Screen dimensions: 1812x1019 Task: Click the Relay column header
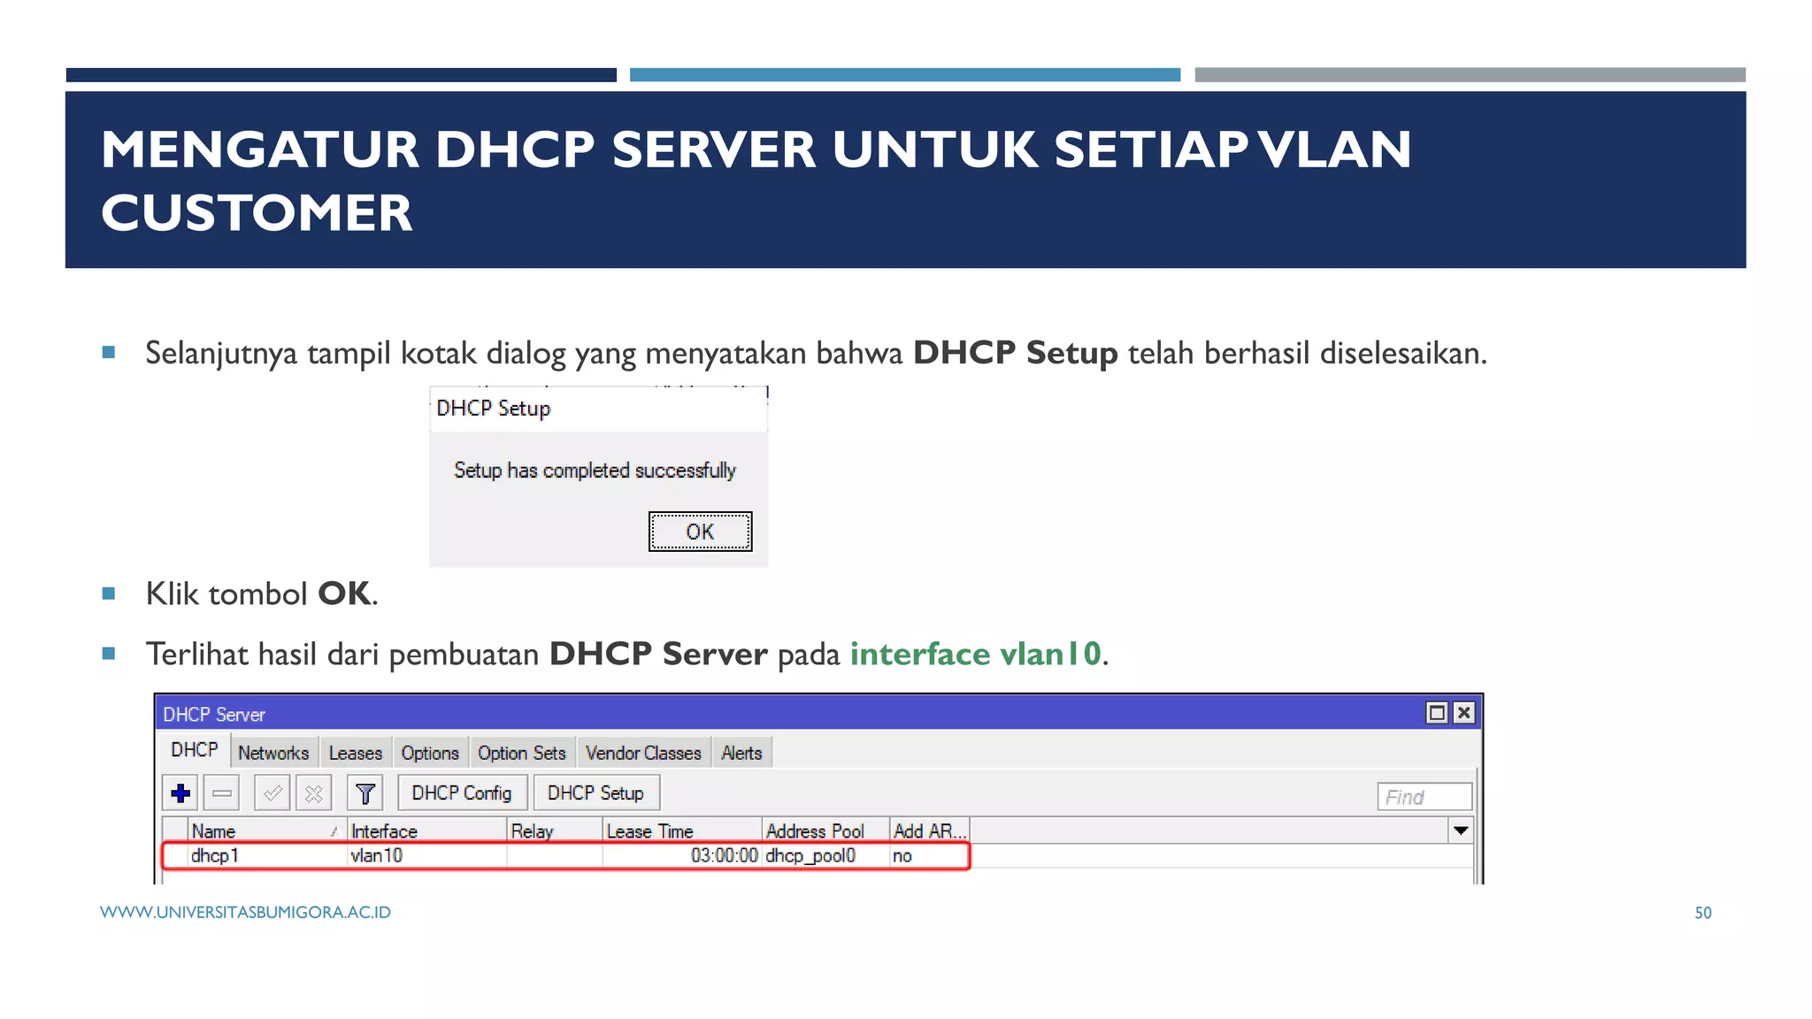click(x=555, y=831)
